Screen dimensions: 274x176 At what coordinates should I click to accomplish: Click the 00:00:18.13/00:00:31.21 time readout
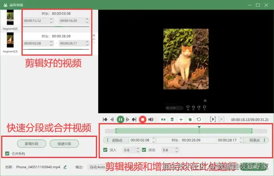coord(250,120)
